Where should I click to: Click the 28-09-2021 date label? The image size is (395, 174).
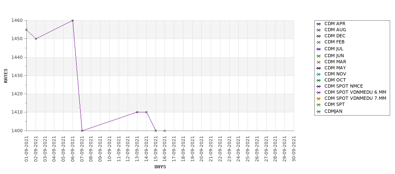[x=275, y=149]
